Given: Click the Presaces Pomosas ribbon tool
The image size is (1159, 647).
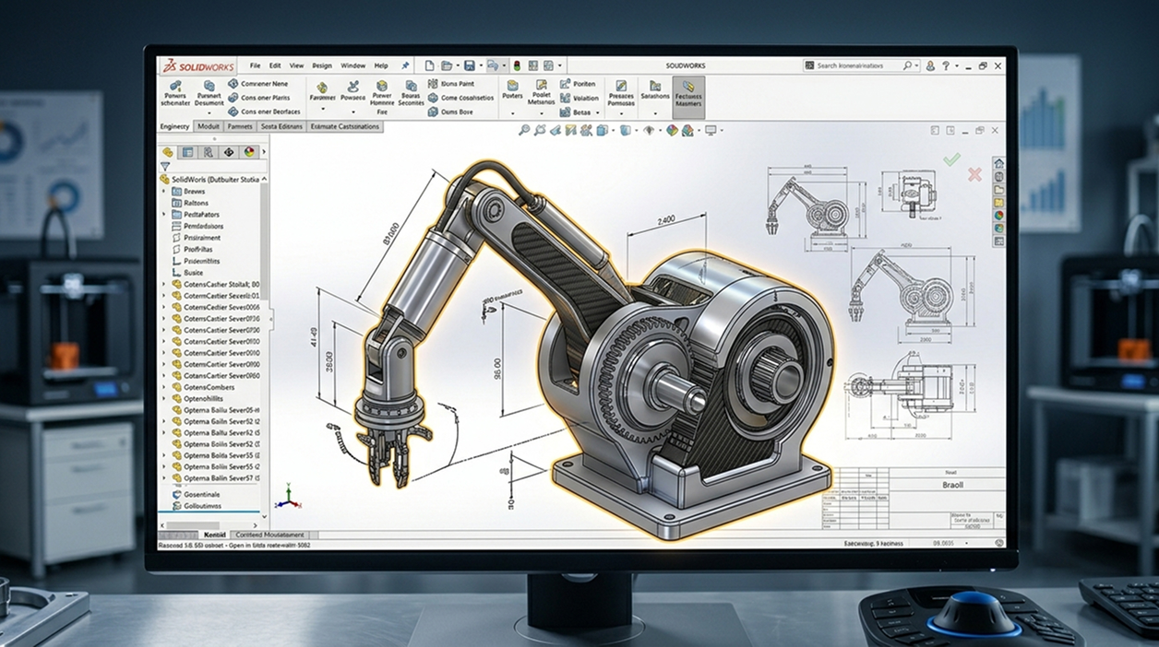Looking at the screenshot, I should point(621,93).
